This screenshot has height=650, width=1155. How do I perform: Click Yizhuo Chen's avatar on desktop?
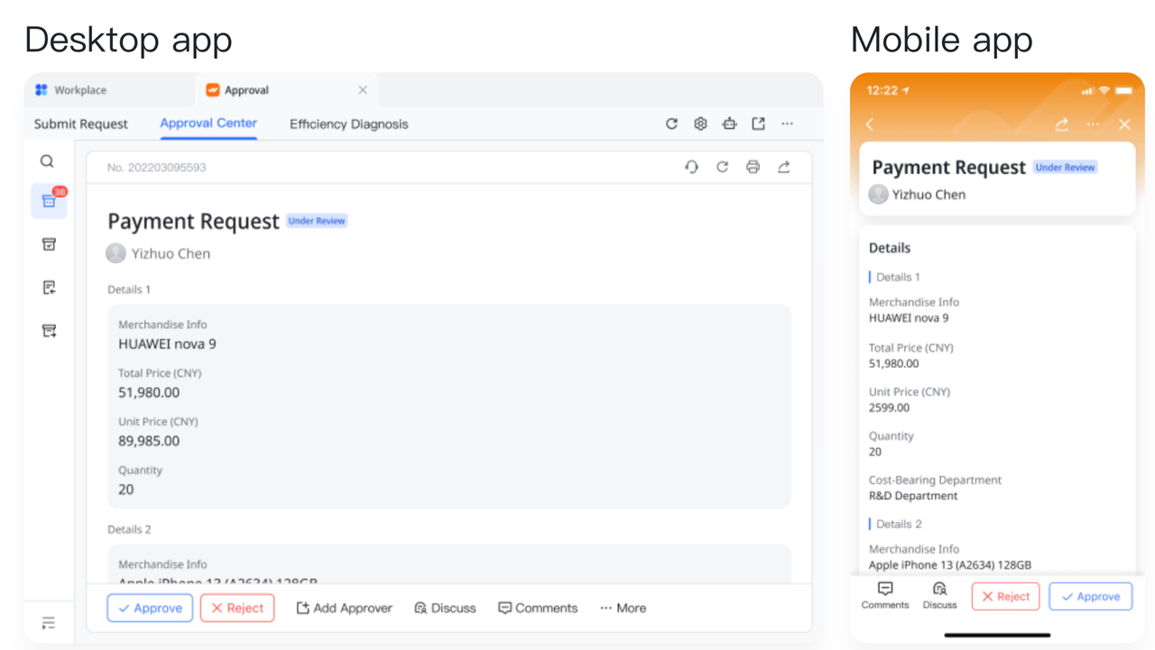point(115,253)
